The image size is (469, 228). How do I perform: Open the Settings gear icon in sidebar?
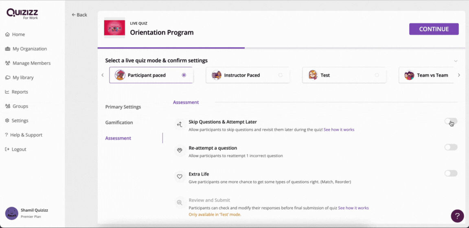(x=7, y=121)
